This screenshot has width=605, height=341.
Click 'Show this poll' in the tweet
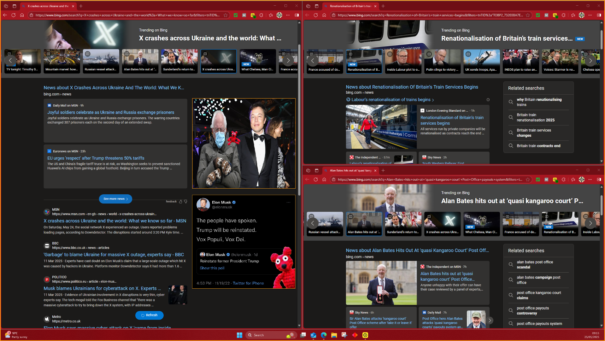click(x=212, y=268)
